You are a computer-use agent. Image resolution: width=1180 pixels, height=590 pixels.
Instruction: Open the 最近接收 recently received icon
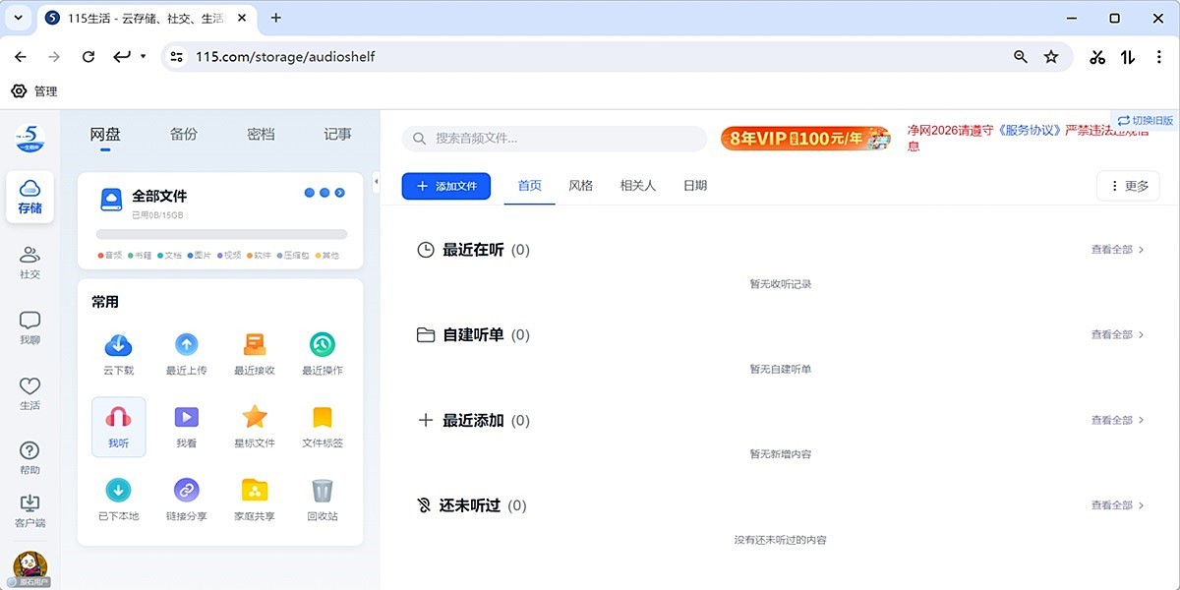[x=254, y=345]
